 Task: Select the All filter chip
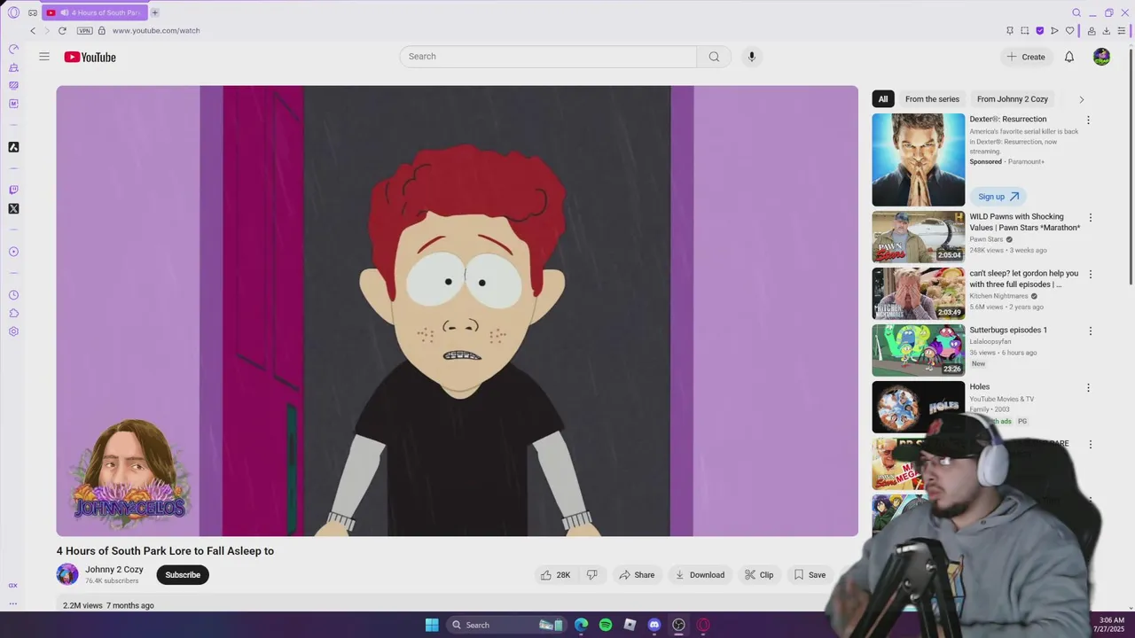click(x=883, y=99)
